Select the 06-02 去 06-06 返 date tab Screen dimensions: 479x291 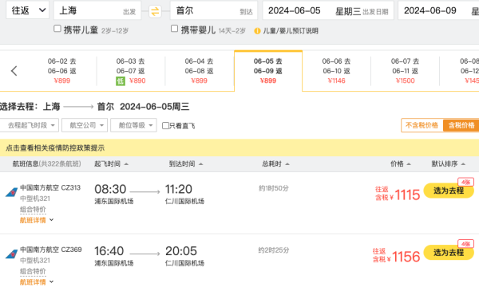point(62,71)
